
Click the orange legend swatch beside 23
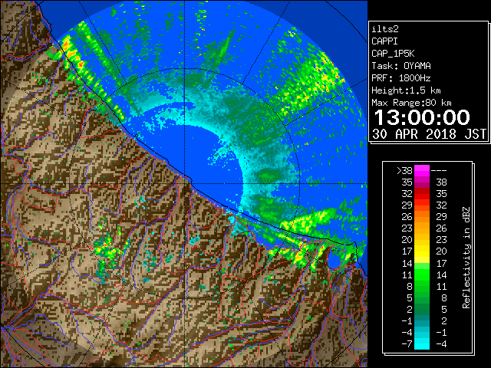(422, 228)
